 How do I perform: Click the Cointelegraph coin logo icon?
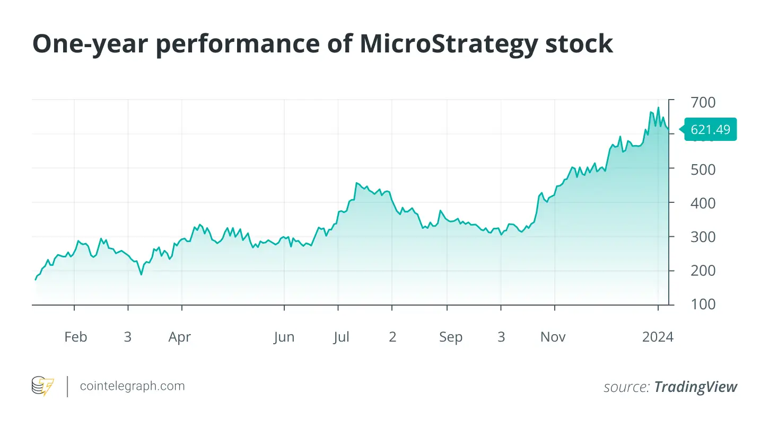43,386
